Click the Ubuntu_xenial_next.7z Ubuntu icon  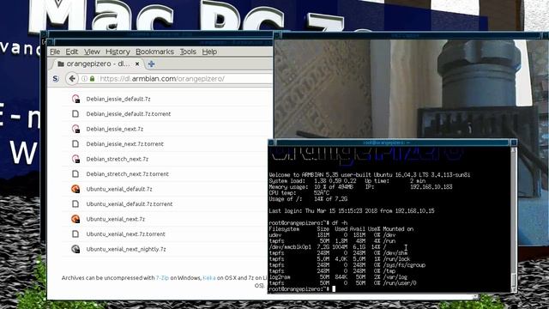(x=75, y=219)
